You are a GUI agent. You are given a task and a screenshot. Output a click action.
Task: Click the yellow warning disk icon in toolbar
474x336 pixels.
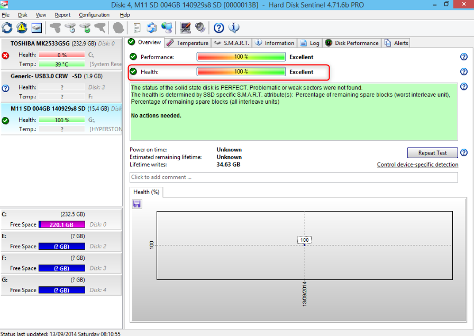click(22, 28)
